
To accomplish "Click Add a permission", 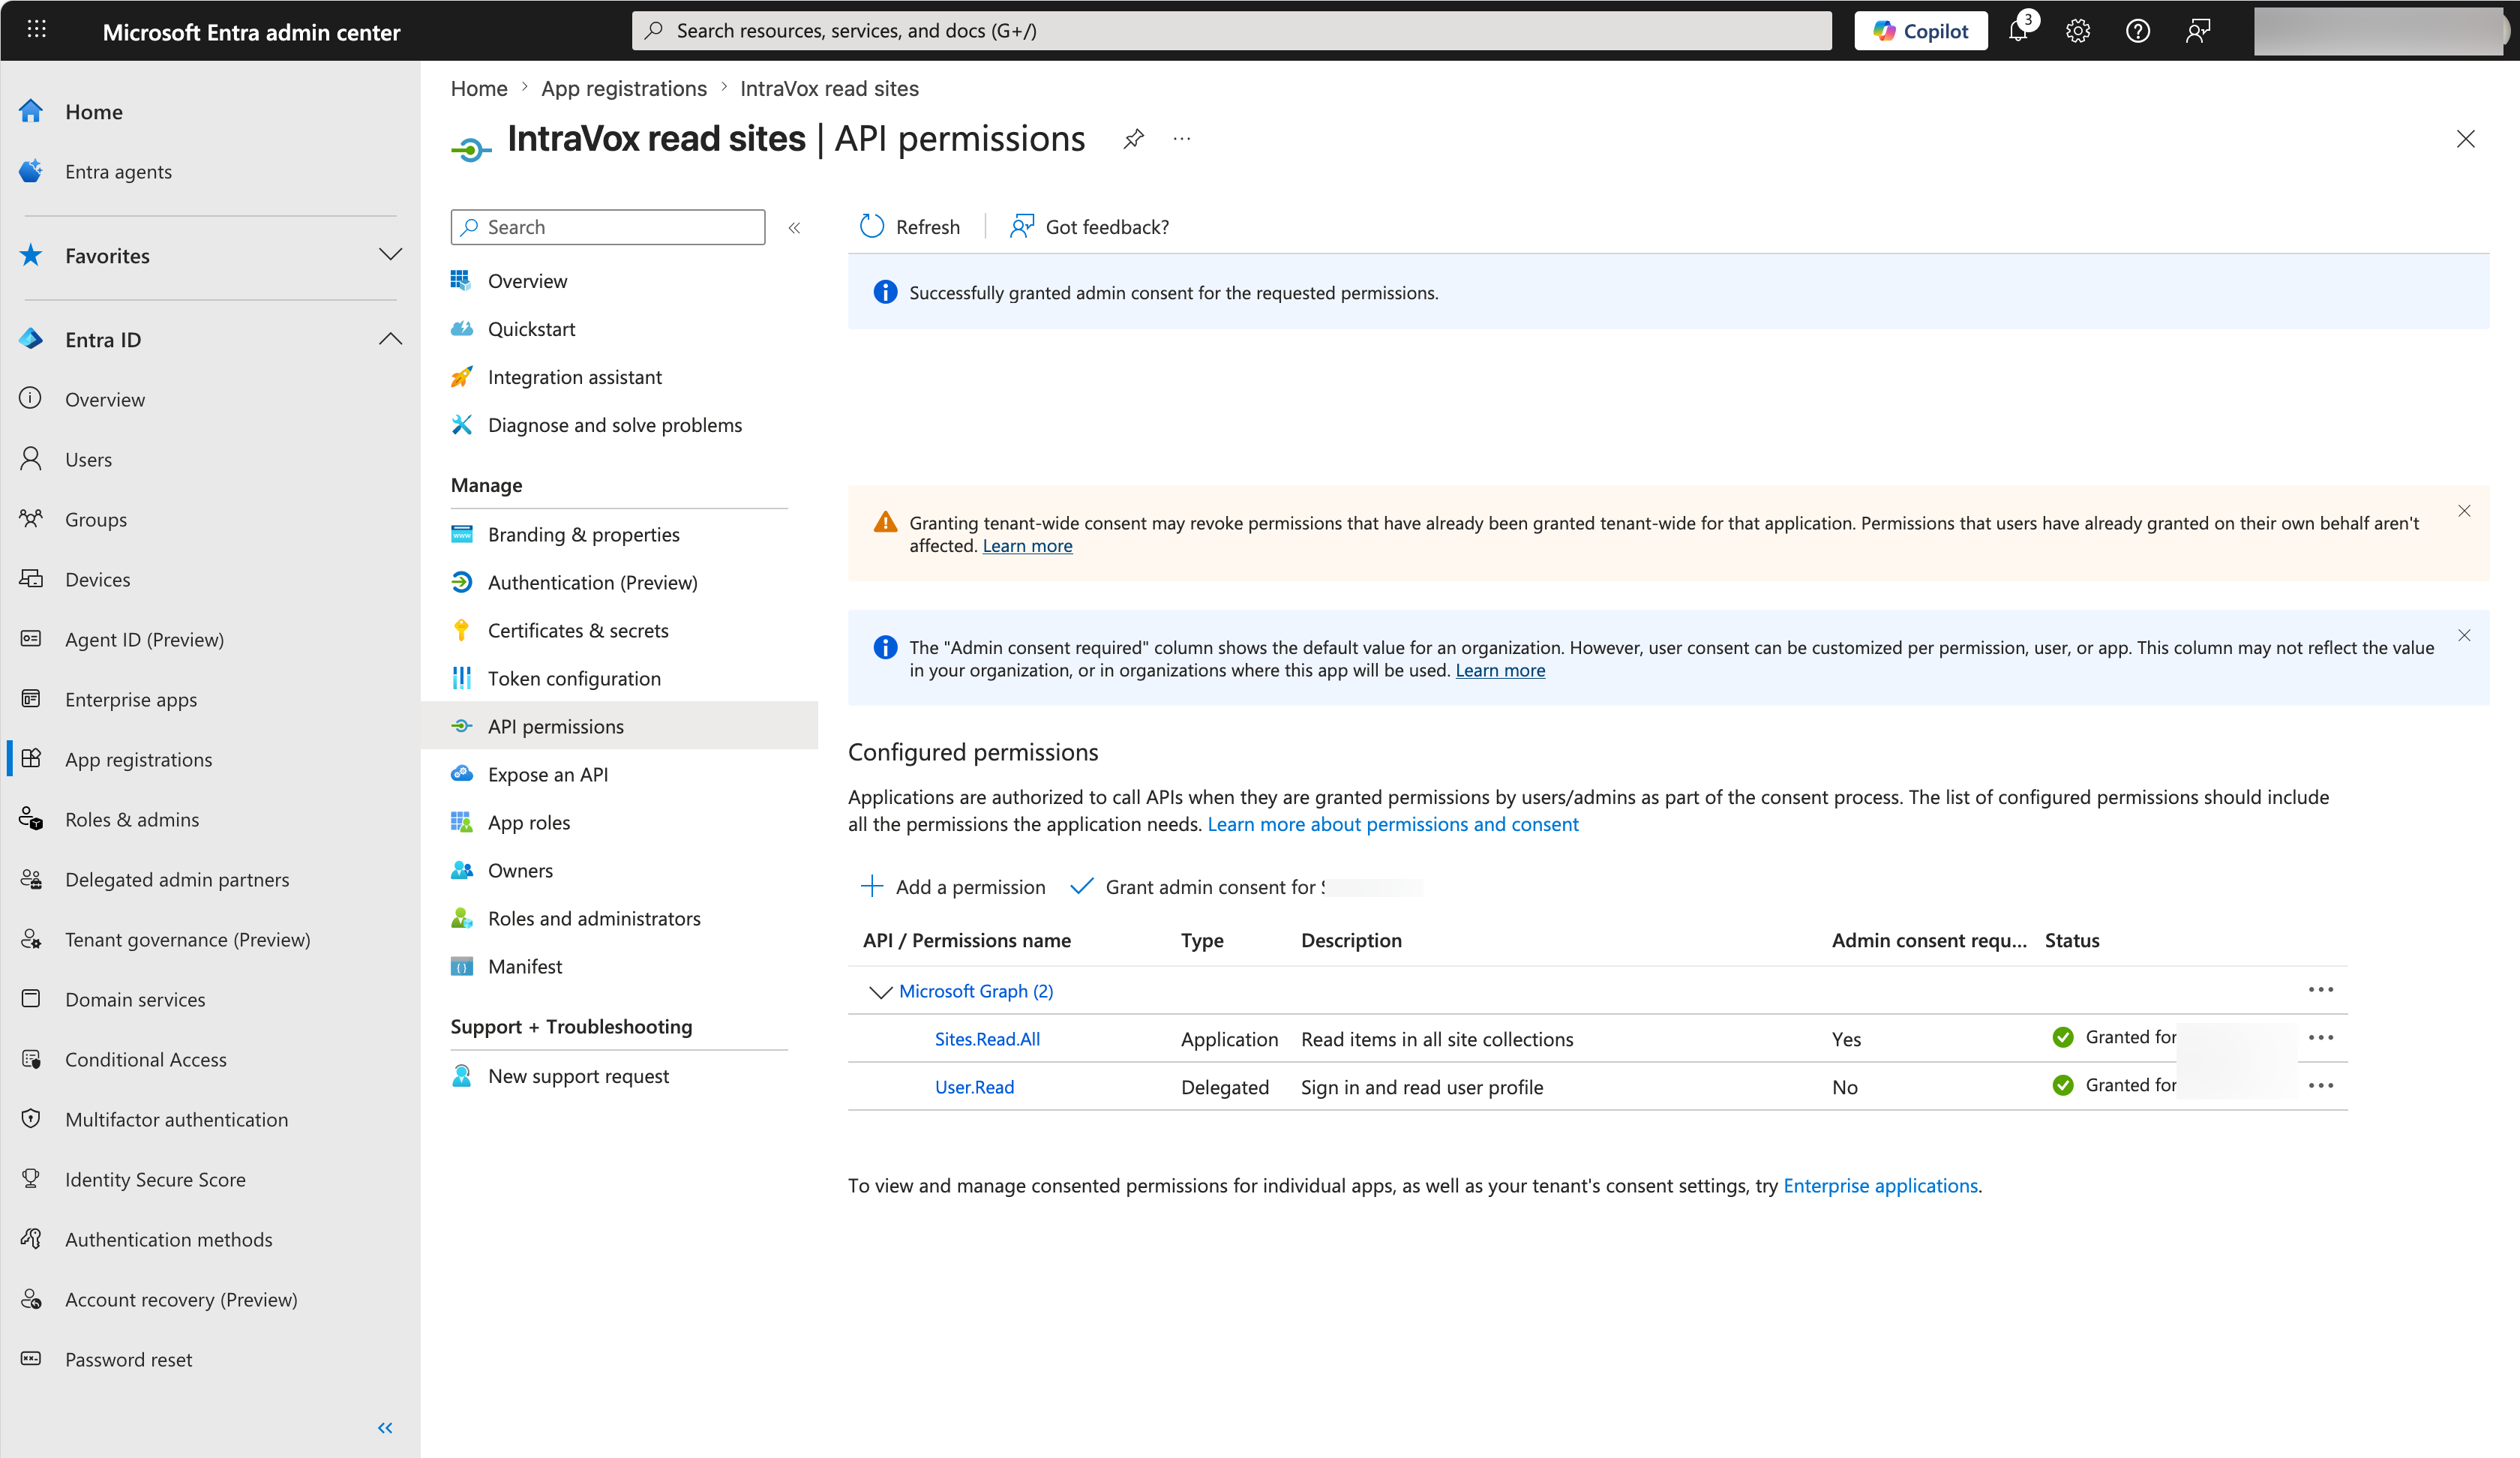I will (x=953, y=887).
